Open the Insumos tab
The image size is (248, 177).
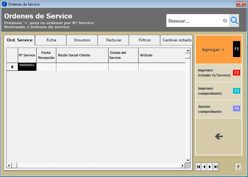tap(82, 40)
